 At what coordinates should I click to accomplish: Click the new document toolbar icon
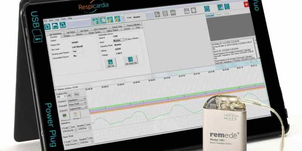48,26
